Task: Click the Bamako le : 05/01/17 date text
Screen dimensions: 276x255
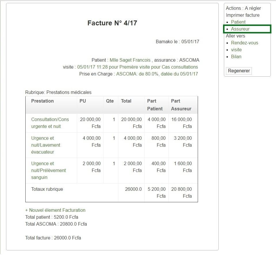Action: point(177,41)
